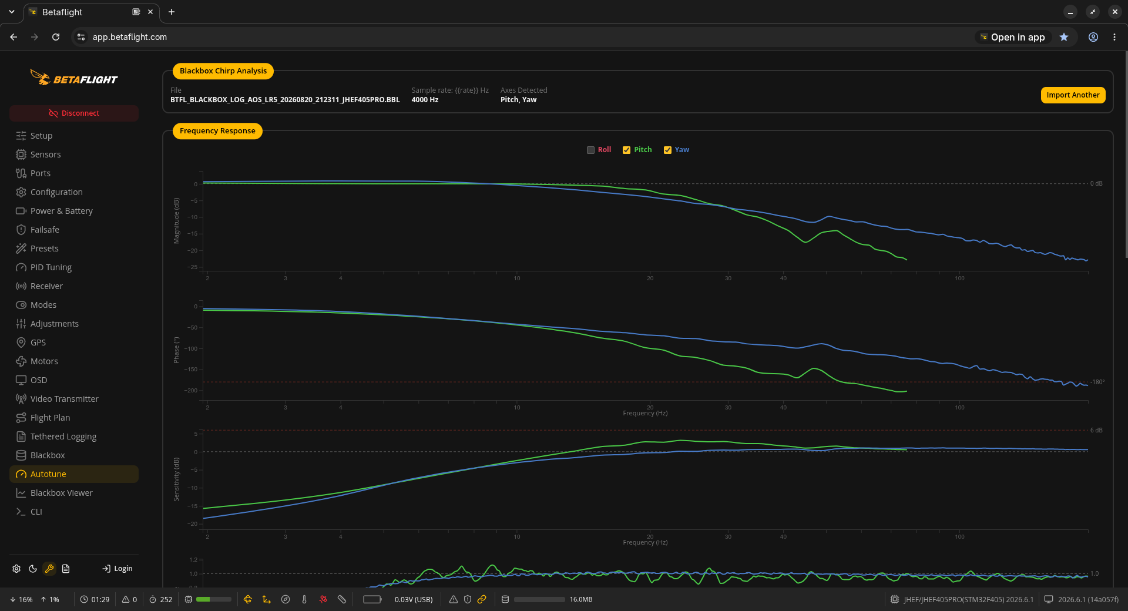Click the address bar URL field

tap(523, 37)
